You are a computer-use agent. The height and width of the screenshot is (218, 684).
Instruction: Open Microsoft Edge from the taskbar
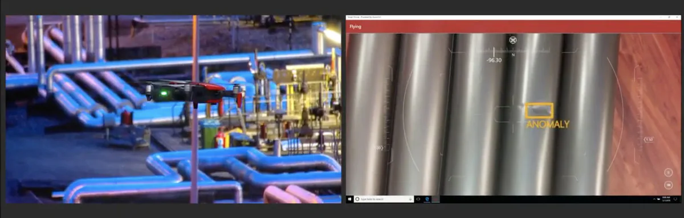point(427,199)
